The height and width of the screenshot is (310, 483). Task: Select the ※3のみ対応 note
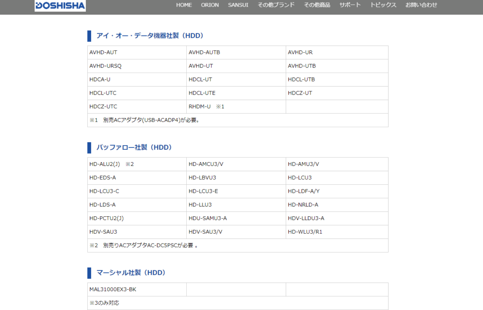point(238,303)
